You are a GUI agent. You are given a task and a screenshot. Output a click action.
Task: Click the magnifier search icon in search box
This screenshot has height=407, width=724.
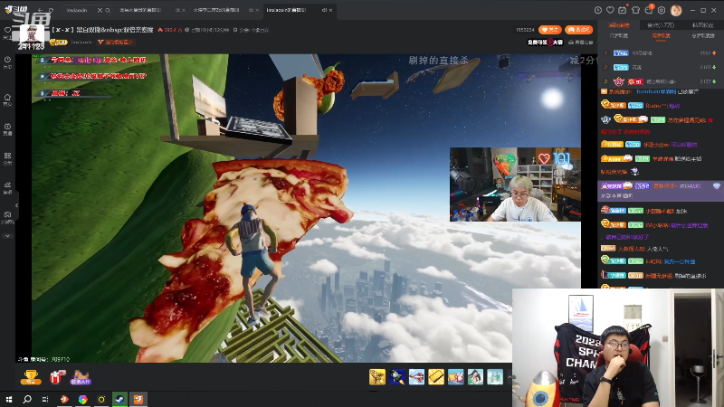(x=108, y=10)
